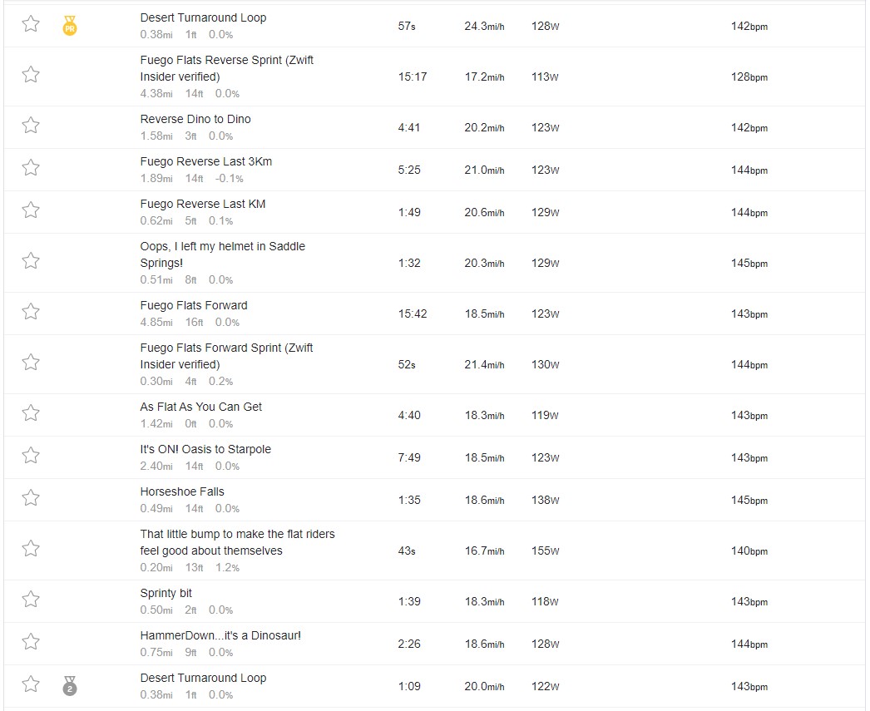Toggle star for HammerDown...it's a Dinosaur!
The width and height of the screenshot is (870, 711).
click(x=31, y=642)
